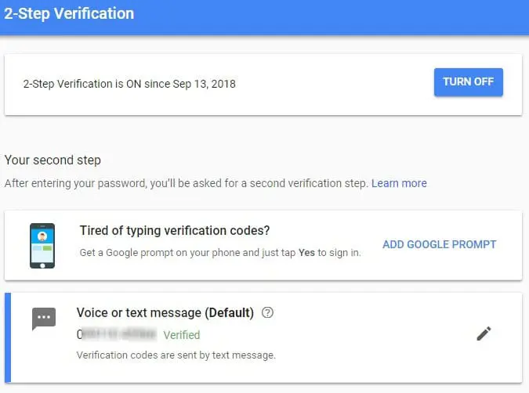529x393 pixels.
Task: Click 'Verification codes are sent by text message'
Action: (x=176, y=355)
